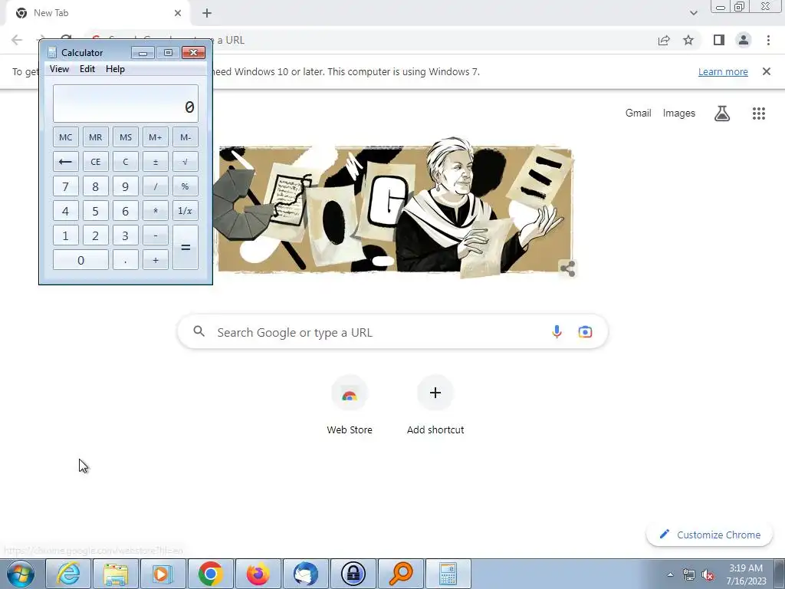This screenshot has width=785, height=589.
Task: Search by image with camera icon
Action: pyautogui.click(x=585, y=331)
